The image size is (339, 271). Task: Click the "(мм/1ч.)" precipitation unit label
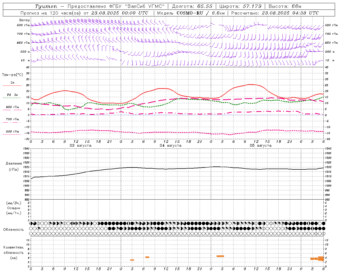click(x=14, y=213)
